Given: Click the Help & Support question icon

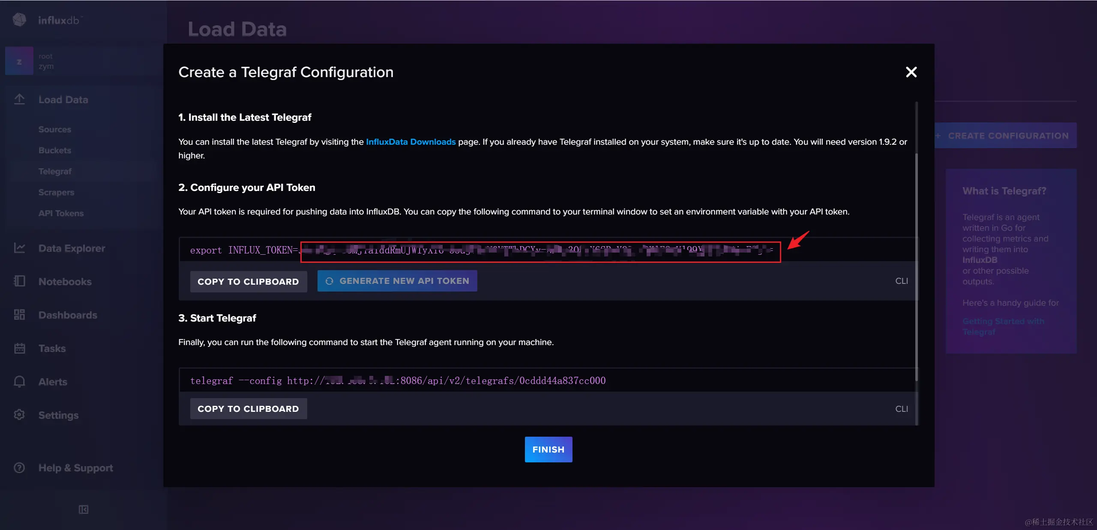Looking at the screenshot, I should 19,467.
